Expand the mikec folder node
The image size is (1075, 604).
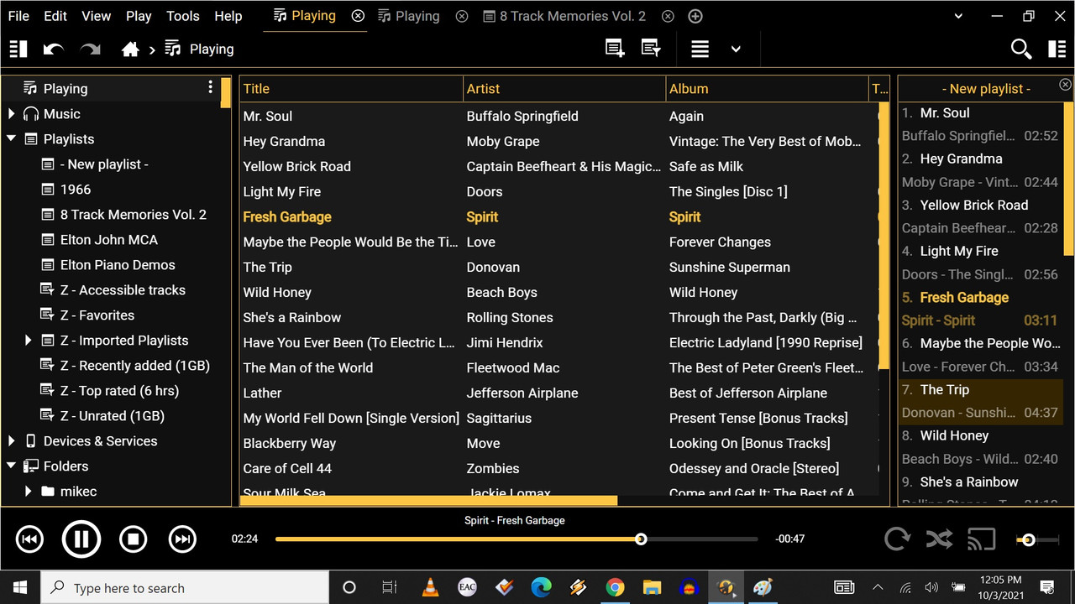tap(28, 492)
